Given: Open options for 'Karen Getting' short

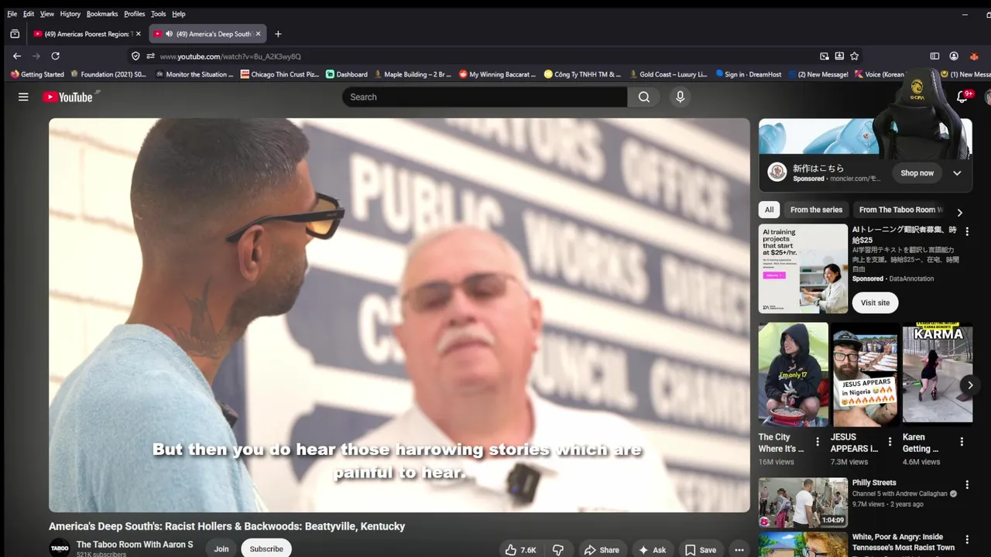Looking at the screenshot, I should (x=962, y=442).
